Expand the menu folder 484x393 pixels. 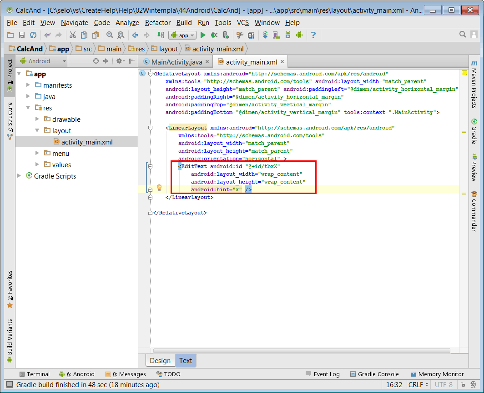coord(37,153)
